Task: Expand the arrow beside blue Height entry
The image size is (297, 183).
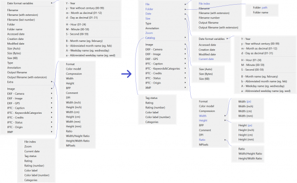Action: [x=225, y=120]
